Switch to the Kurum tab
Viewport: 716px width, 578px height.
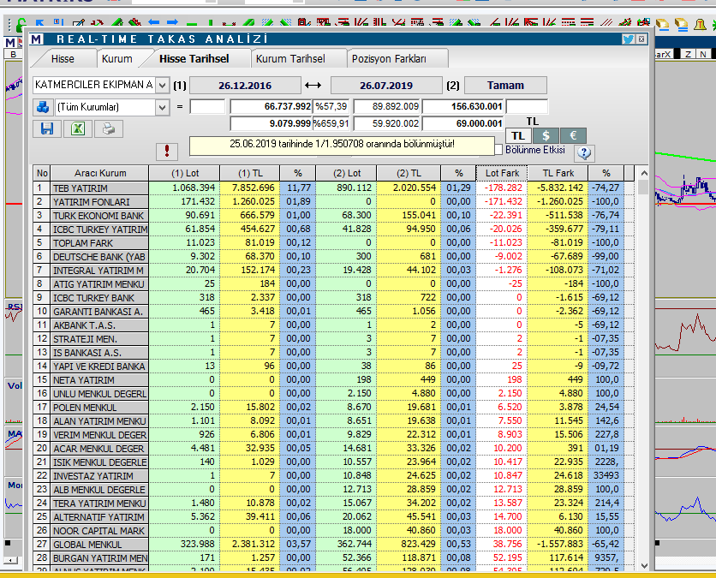pos(116,59)
